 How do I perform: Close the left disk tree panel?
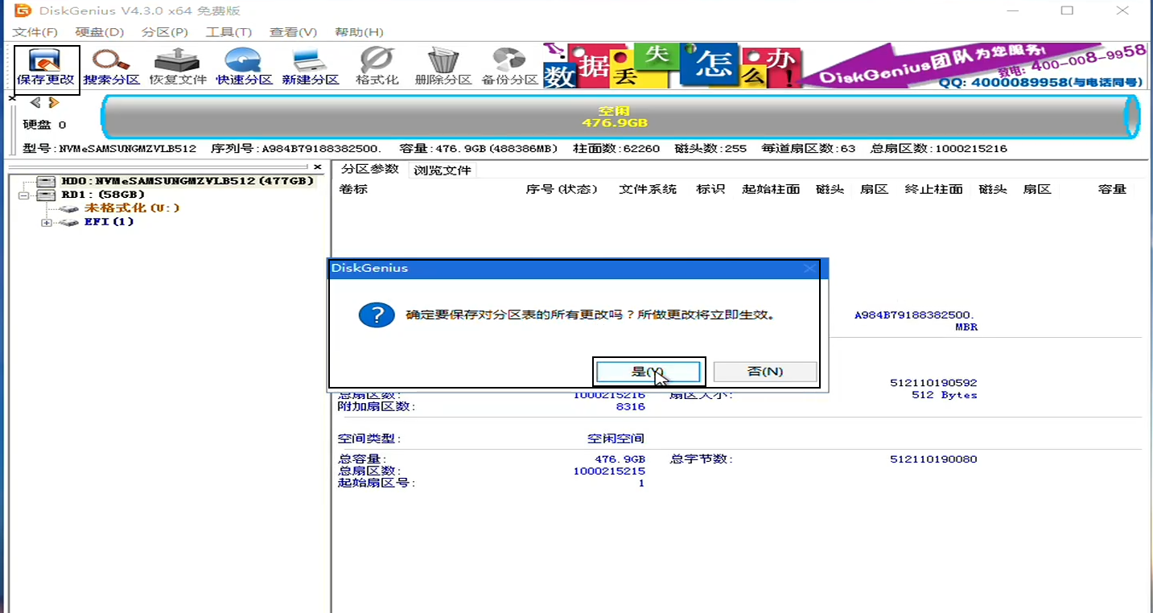click(x=318, y=167)
